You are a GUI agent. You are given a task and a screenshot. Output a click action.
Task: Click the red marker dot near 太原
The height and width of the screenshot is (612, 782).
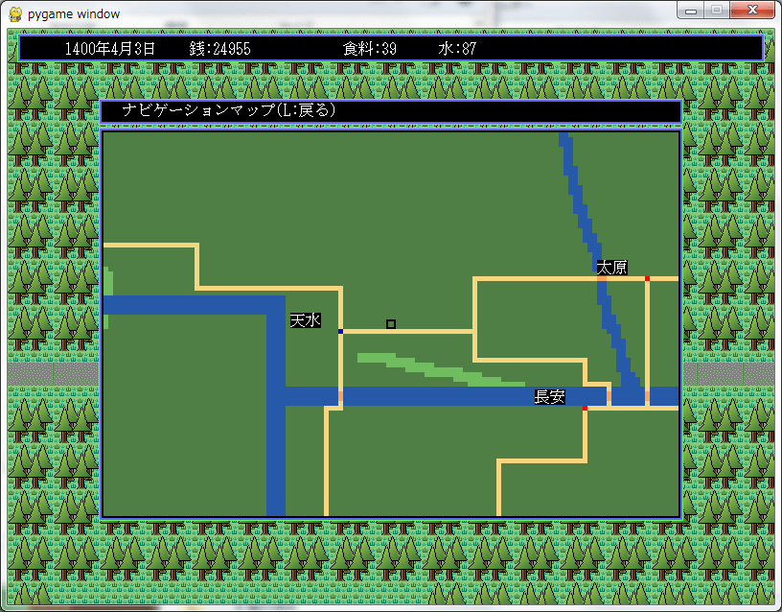pos(647,278)
